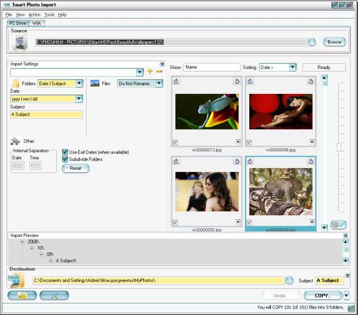Select the chameleon thumbnail w0000013.jpg
This screenshot has height=315, width=358.
tap(206, 112)
